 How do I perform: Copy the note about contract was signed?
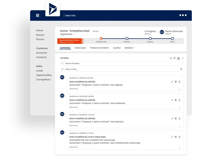pos(180,82)
